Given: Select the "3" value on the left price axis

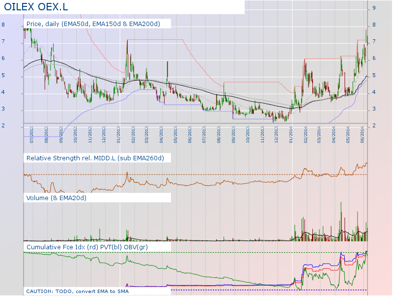Looking at the screenshot, I should click(3, 109).
